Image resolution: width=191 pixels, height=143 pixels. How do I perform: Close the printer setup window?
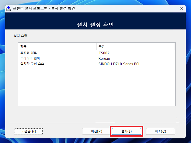point(181,8)
